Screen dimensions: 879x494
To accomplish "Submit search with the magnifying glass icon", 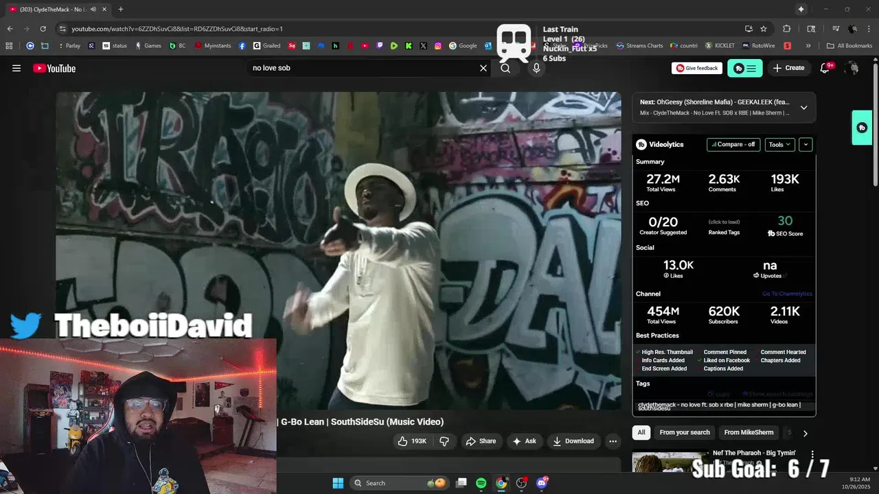I will point(505,68).
